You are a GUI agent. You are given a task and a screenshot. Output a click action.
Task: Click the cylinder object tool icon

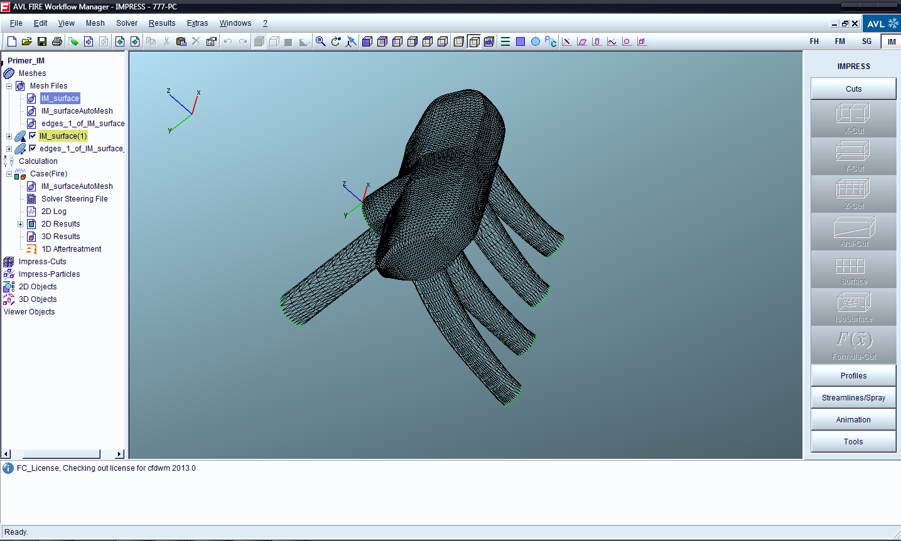597,41
